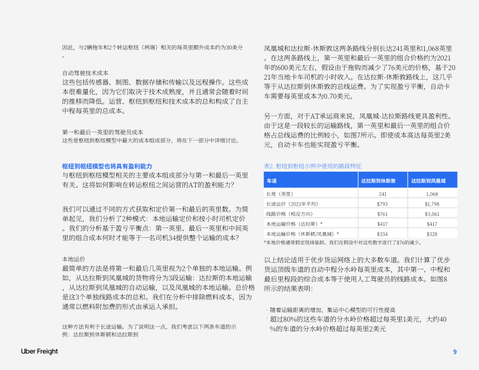The width and height of the screenshot is (479, 370).
Task: Click the cell with value 1,068
Action: (x=432, y=194)
